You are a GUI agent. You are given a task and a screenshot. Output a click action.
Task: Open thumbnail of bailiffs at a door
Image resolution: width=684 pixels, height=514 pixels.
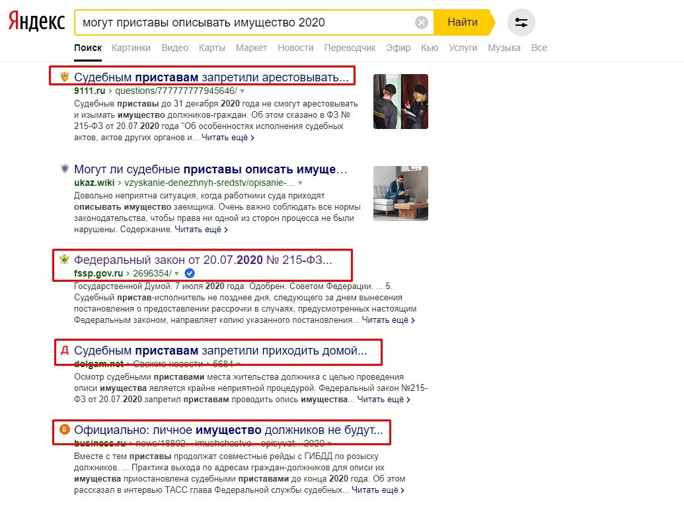[400, 101]
